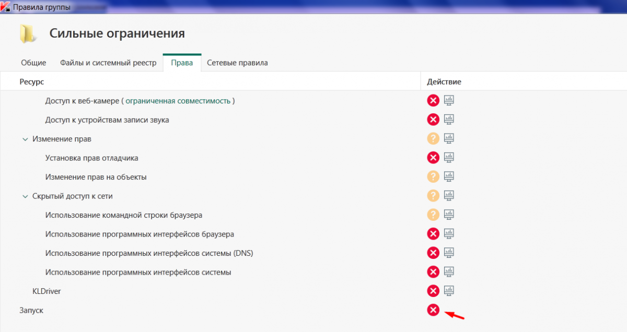
Task: Open the Общие tab
Action: (33, 63)
